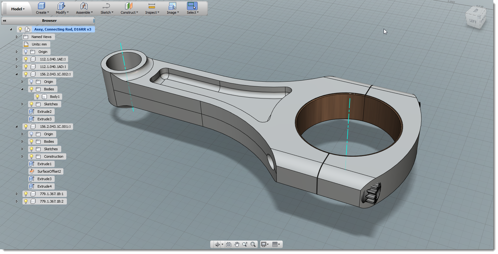Select the Body1 tree row
This screenshot has width=498, height=254.
click(48, 97)
